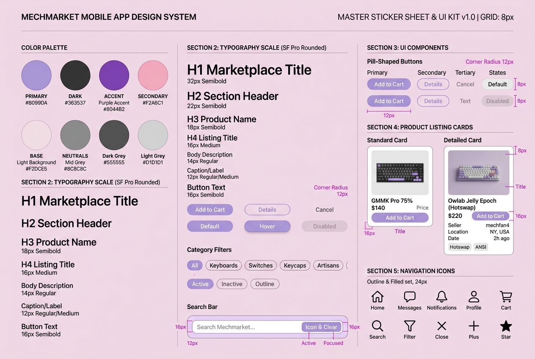Click the Active filter chip
The height and width of the screenshot is (359, 535).
coord(200,284)
